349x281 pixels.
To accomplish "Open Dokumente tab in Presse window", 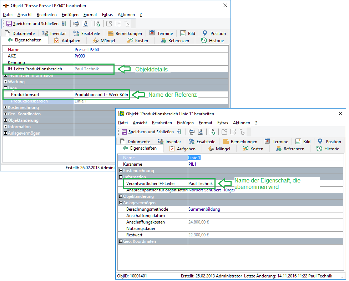I will coord(20,34).
